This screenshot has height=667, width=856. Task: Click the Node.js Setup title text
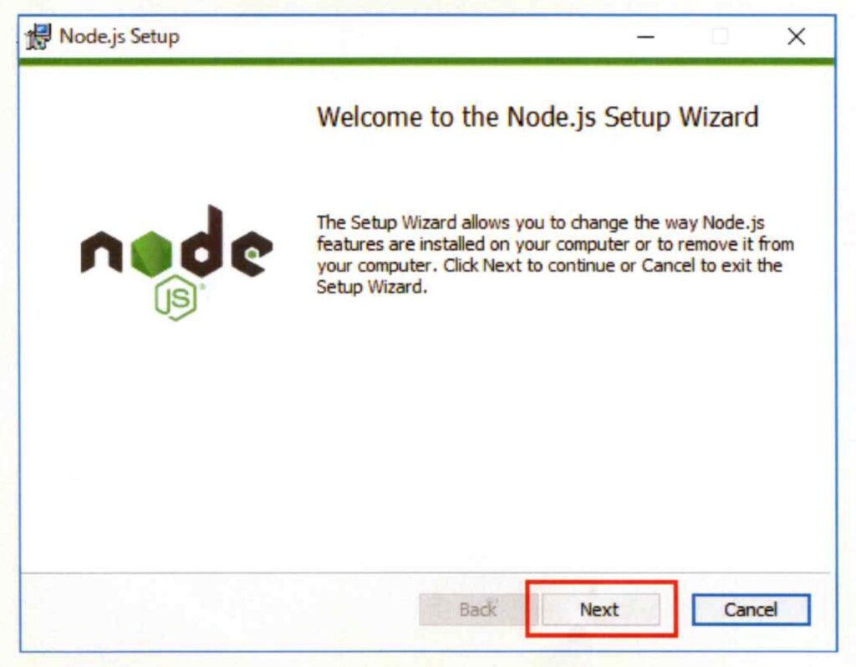point(119,37)
